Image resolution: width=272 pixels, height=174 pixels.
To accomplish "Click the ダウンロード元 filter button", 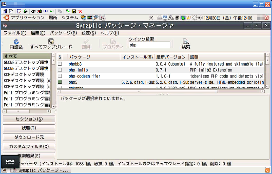I will 29,137.
